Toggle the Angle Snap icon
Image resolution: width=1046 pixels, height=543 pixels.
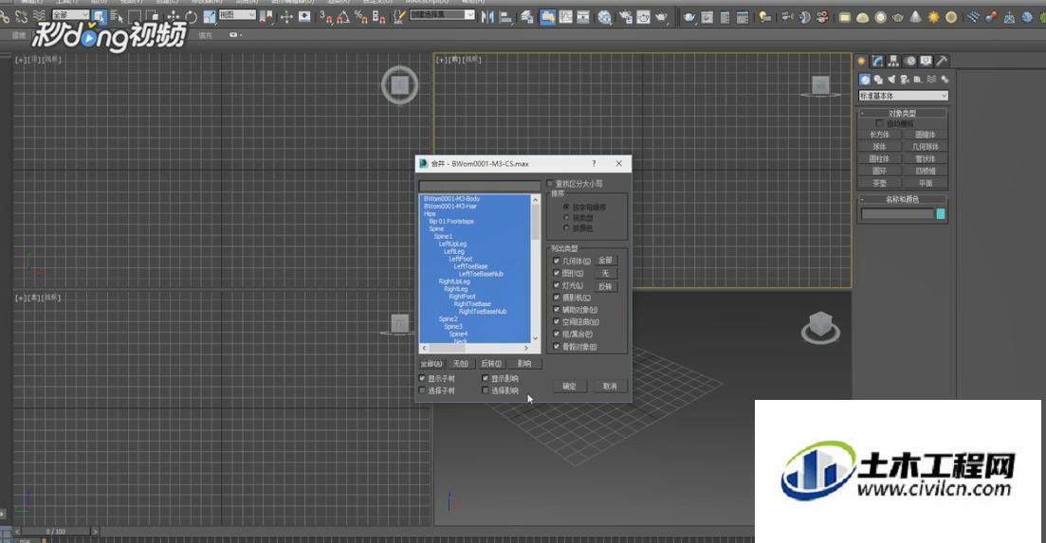[343, 17]
